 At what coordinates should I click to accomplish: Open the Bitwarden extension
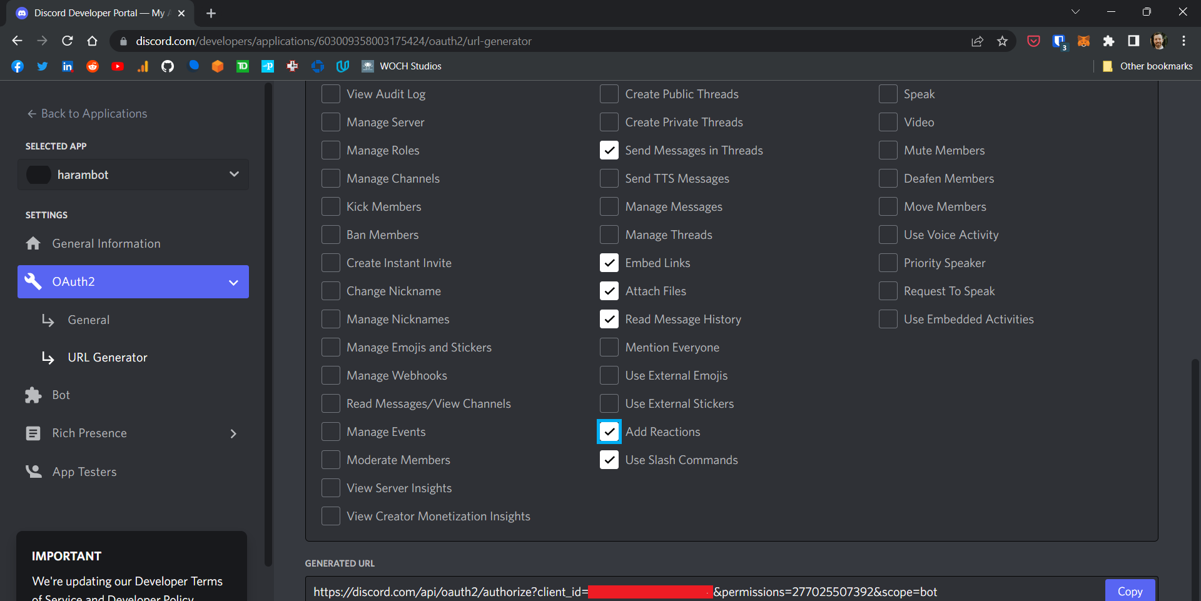pos(1058,41)
